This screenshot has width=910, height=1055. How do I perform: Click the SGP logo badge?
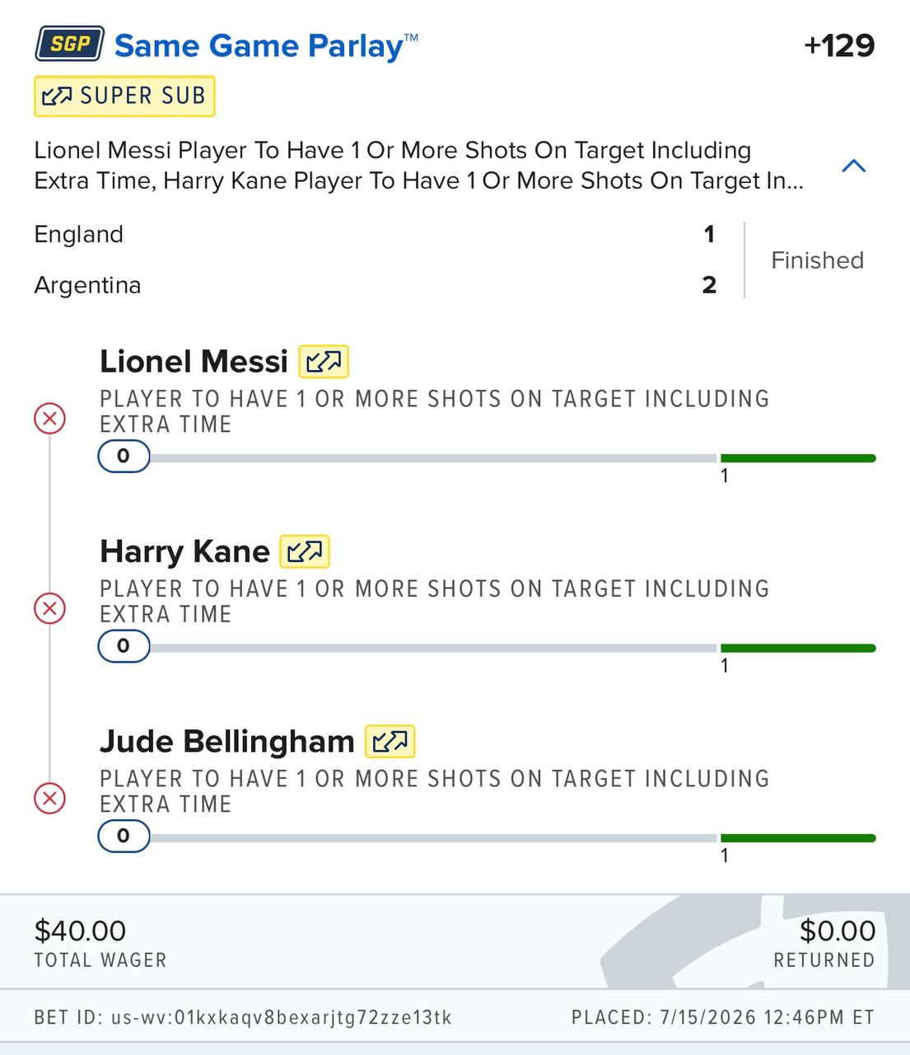(x=69, y=44)
